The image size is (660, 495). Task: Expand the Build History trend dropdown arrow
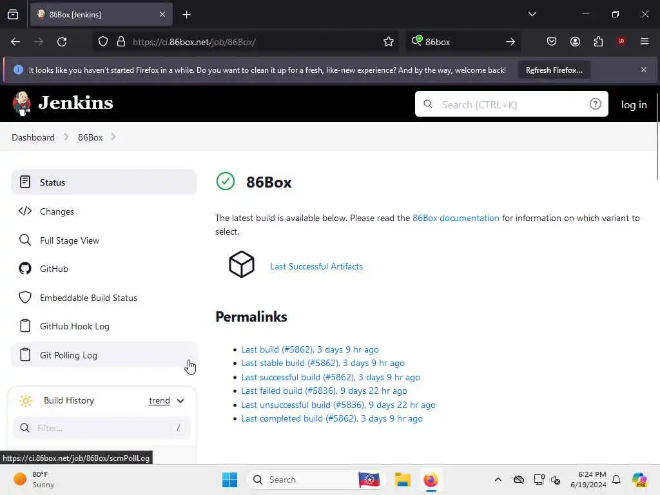pyautogui.click(x=180, y=401)
